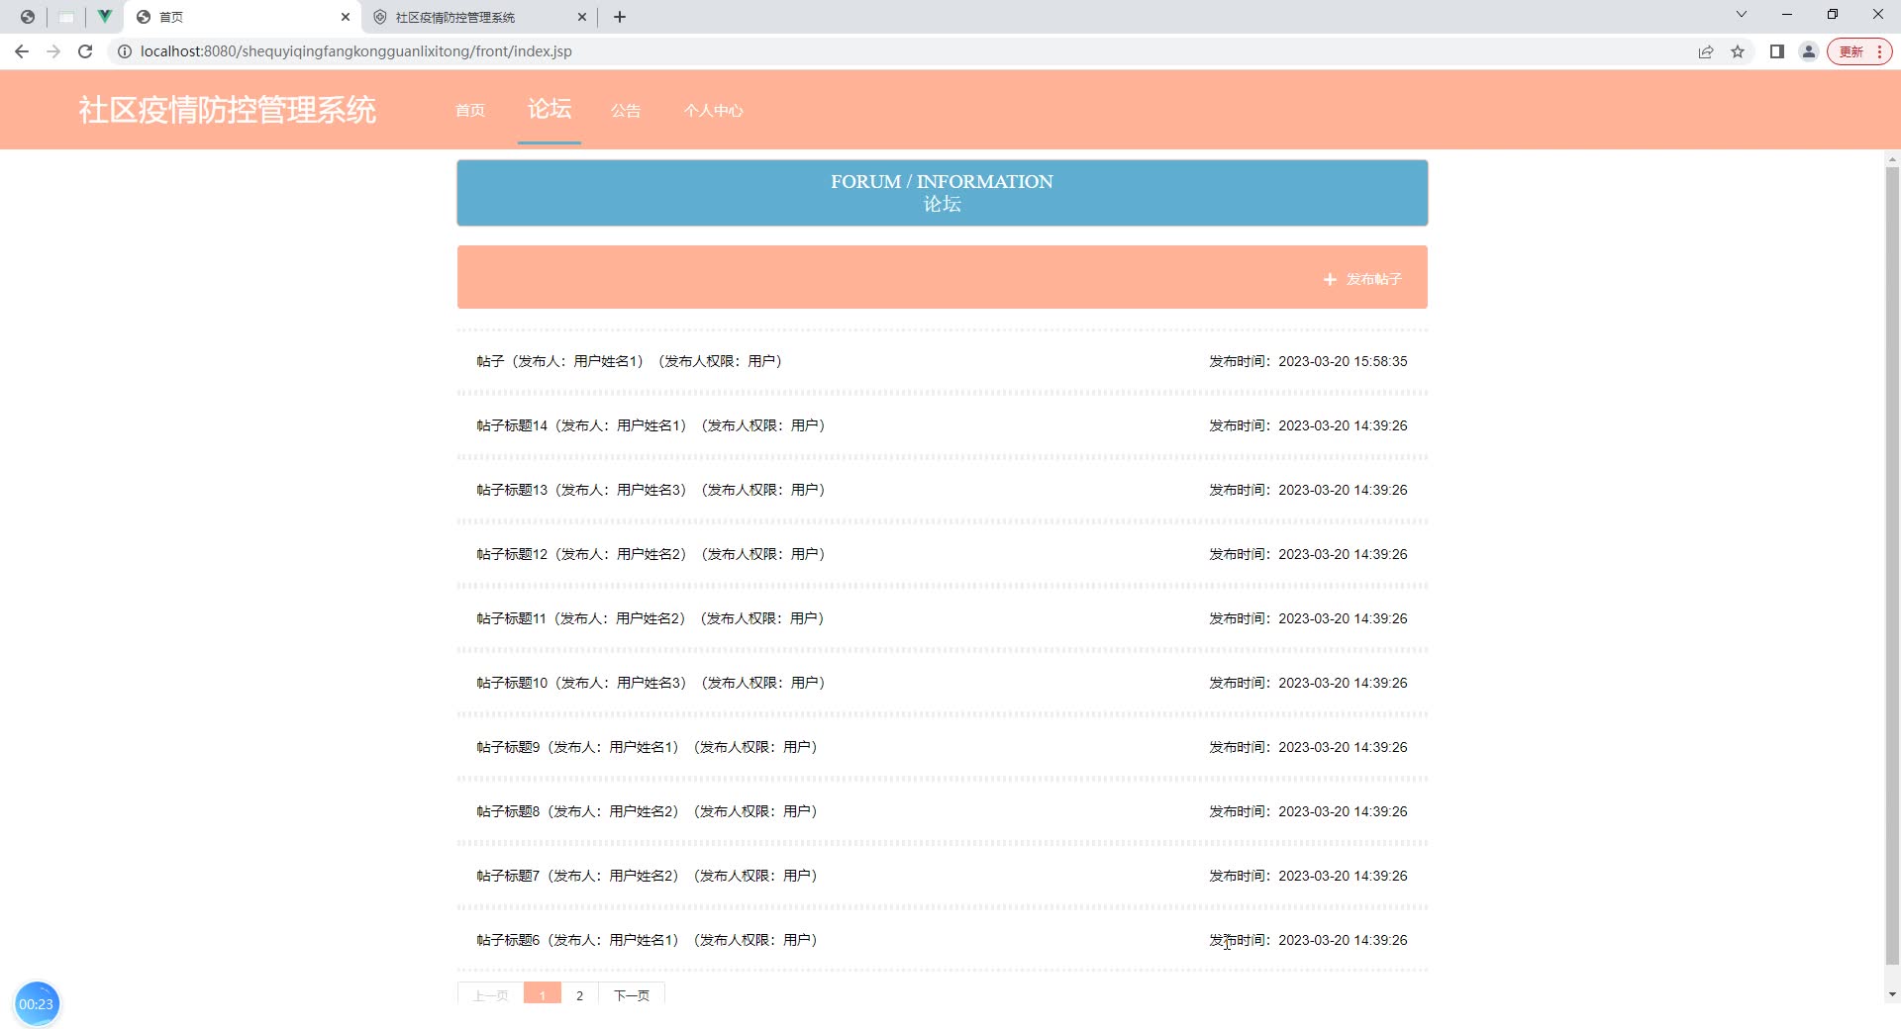This screenshot has height=1029, width=1901.
Task: Click the 更新 button in the toolbar
Action: [1851, 51]
